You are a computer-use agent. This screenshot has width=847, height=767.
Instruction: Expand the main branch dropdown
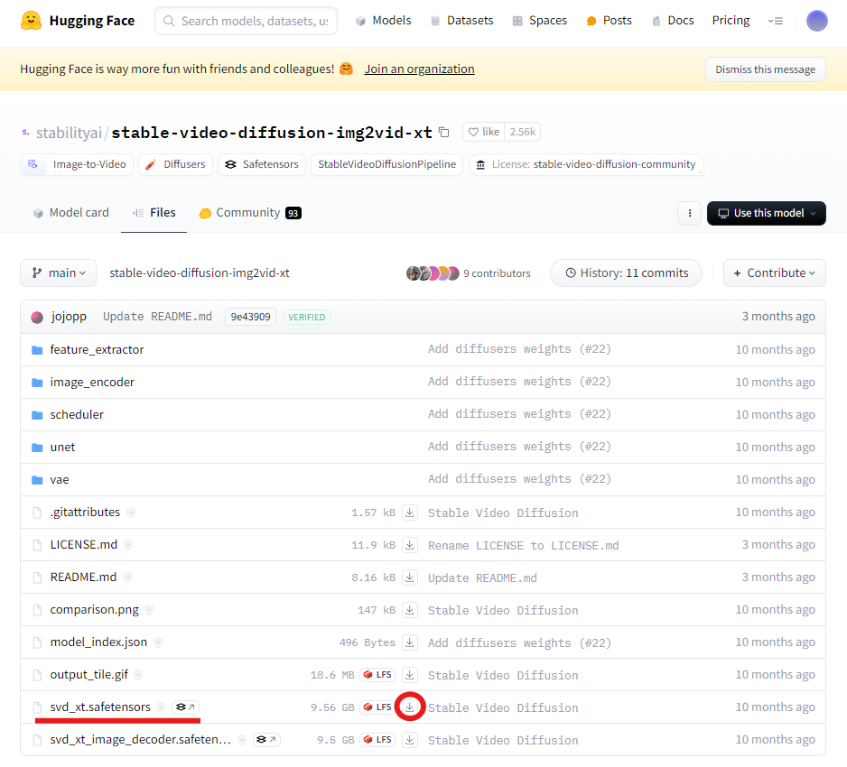[x=59, y=273]
